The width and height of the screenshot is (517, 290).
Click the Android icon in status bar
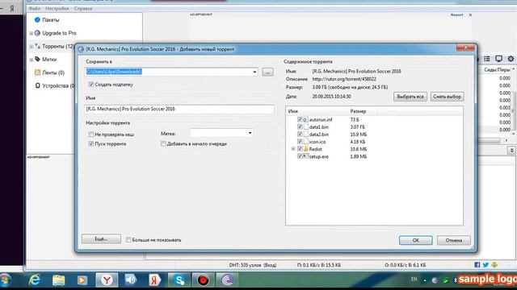point(494,265)
